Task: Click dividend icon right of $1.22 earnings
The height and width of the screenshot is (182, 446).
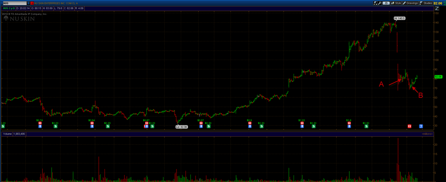Action: tap(314, 126)
